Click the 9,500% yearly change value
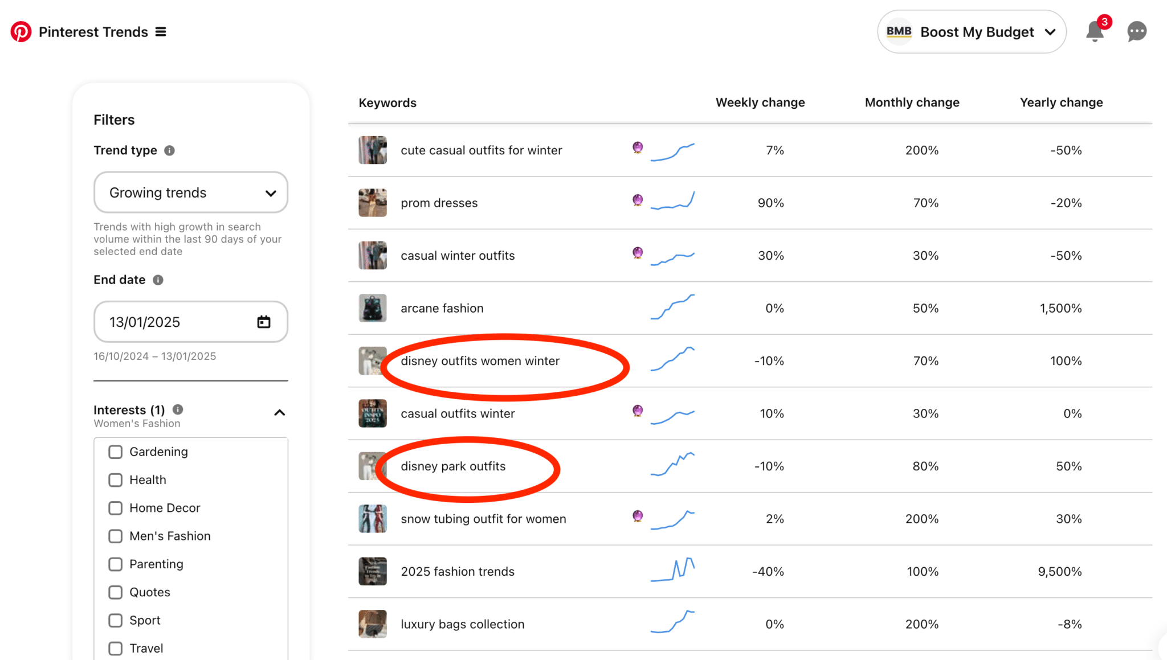Image resolution: width=1167 pixels, height=660 pixels. 1059,572
